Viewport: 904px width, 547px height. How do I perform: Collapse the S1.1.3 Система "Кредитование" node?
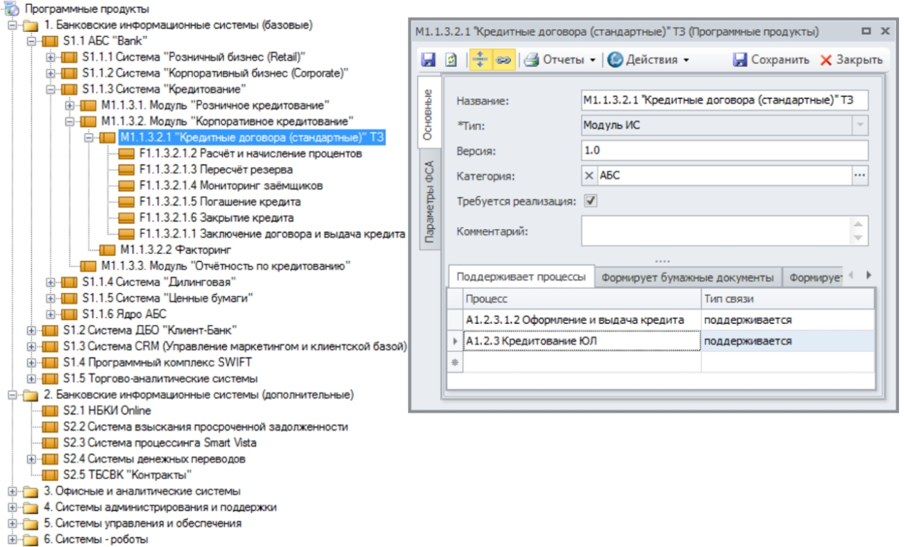pos(51,90)
